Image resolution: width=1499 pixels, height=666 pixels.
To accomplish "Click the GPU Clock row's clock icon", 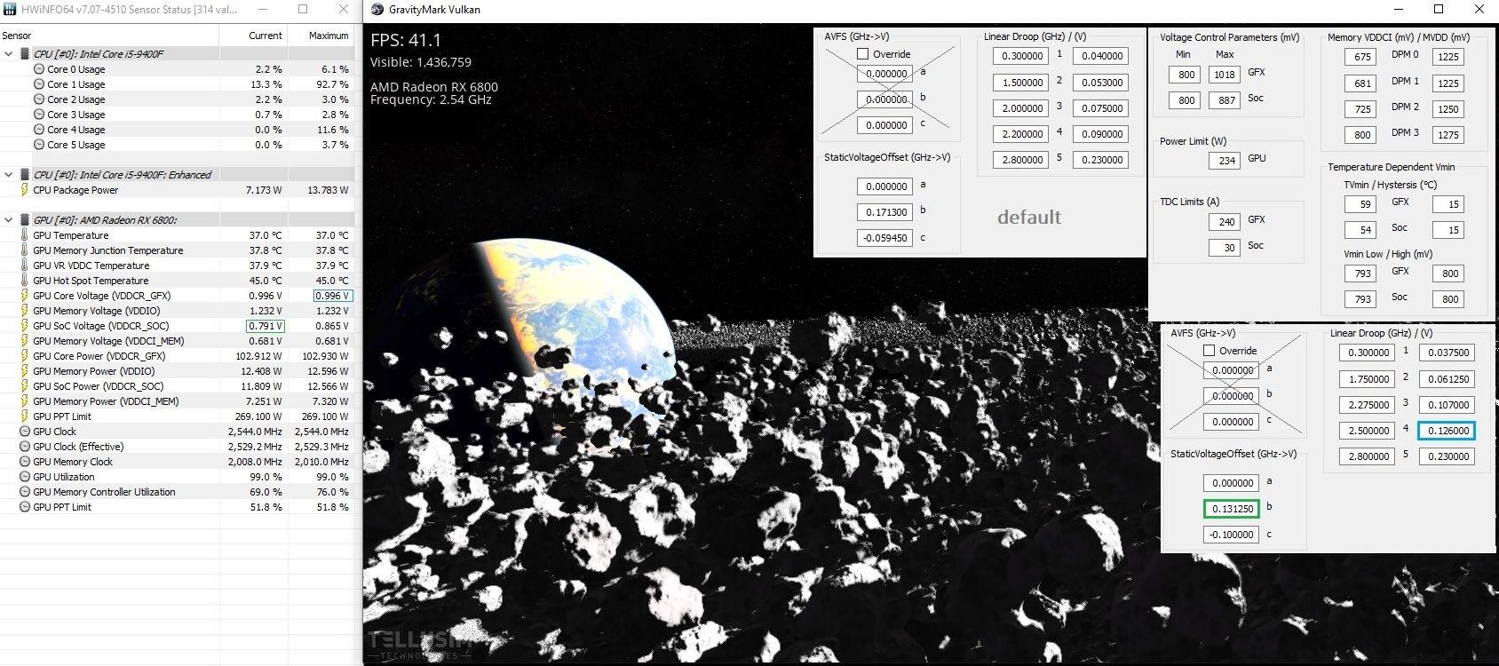I will 25,432.
